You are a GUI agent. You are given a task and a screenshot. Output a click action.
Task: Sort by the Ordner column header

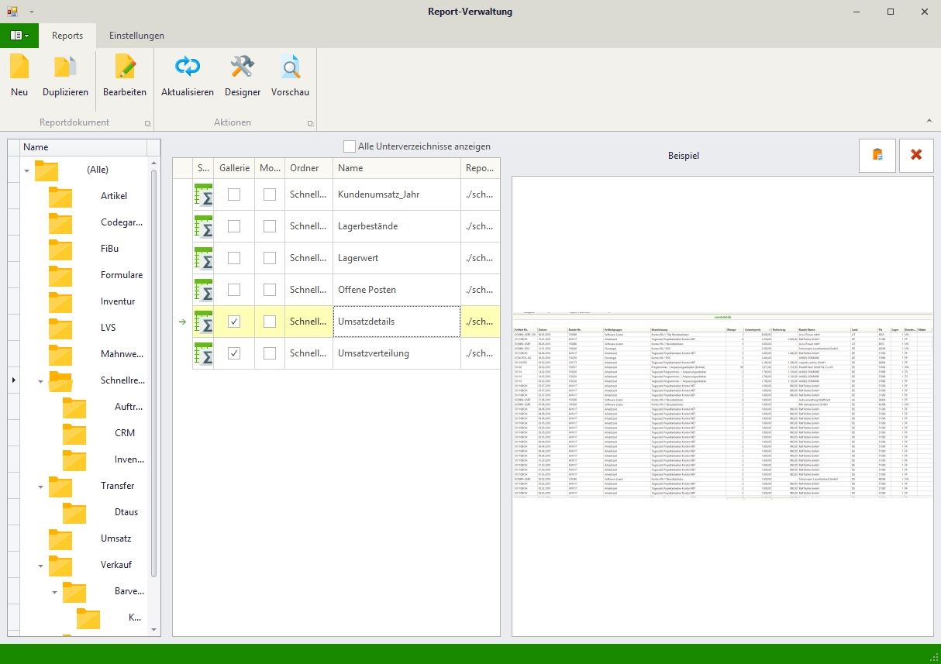tap(308, 168)
